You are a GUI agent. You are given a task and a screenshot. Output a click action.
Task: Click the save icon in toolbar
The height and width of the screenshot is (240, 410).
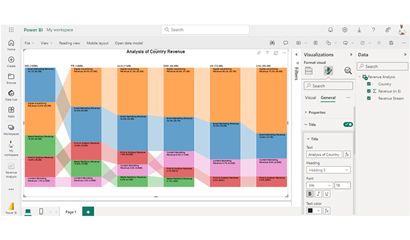tap(391, 43)
